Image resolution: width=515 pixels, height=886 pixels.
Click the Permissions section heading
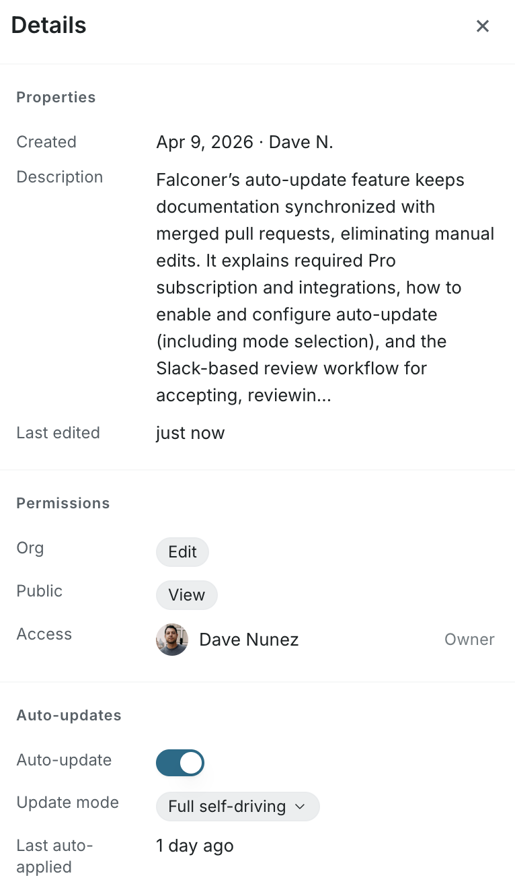click(x=63, y=504)
